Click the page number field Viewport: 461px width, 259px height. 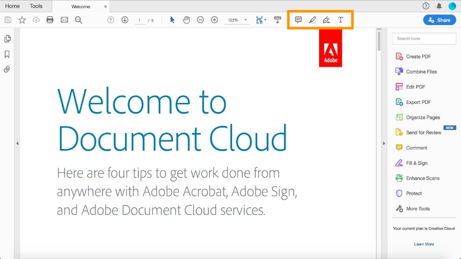tap(140, 20)
